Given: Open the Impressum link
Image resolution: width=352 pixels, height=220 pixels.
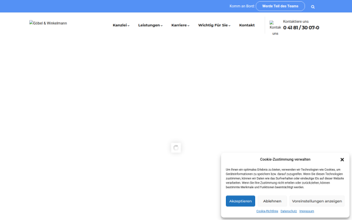Looking at the screenshot, I should pyautogui.click(x=307, y=211).
